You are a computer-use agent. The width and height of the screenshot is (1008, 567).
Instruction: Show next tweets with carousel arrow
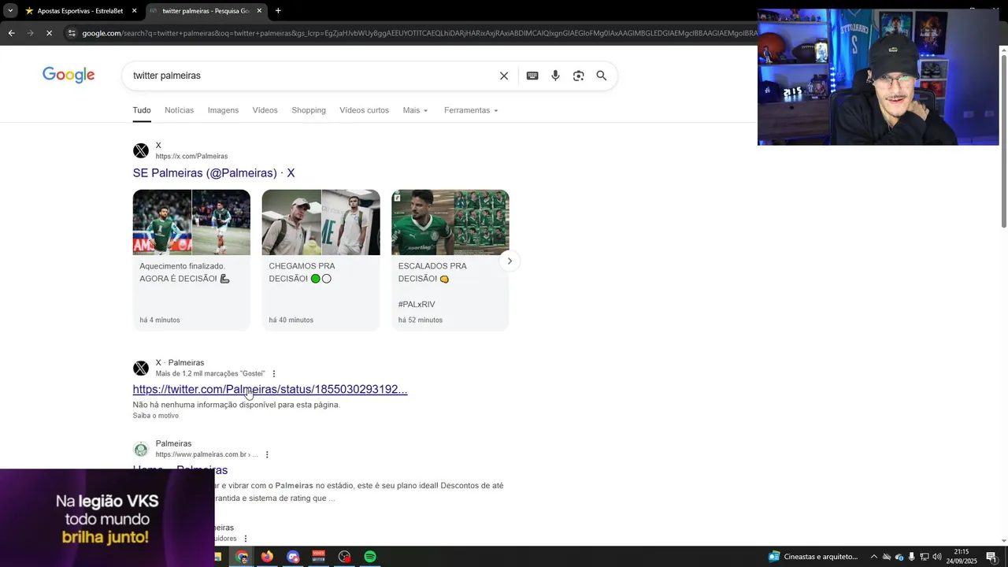coord(510,261)
